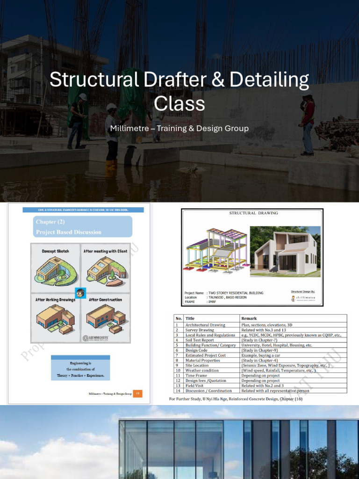The image size is (359, 479).
Task: Click the 'Example, buying a car' remark
Action: [261, 356]
